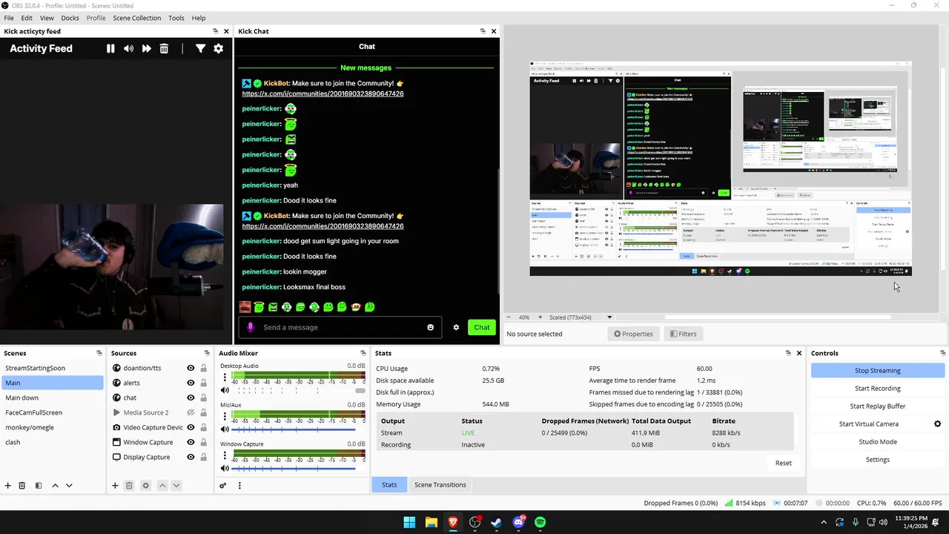Open Spotify from the taskbar
Image resolution: width=949 pixels, height=534 pixels.
click(x=540, y=522)
